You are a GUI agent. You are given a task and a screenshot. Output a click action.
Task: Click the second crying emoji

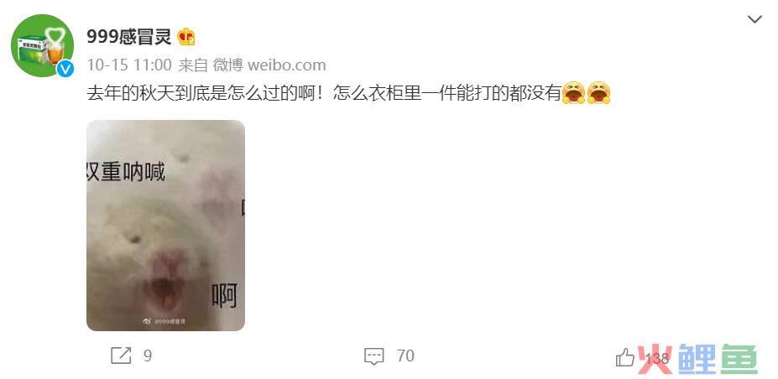598,92
